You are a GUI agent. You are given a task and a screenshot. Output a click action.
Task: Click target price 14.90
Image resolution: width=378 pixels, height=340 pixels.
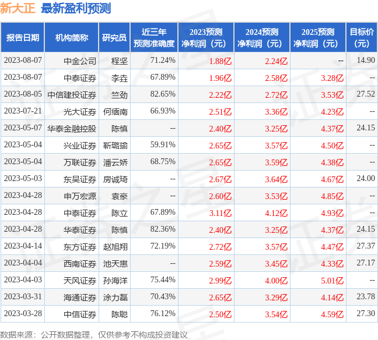click(x=366, y=60)
